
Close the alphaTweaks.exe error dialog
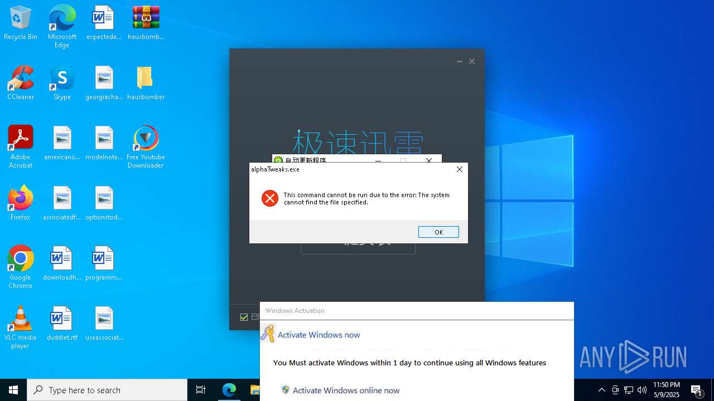(x=460, y=169)
